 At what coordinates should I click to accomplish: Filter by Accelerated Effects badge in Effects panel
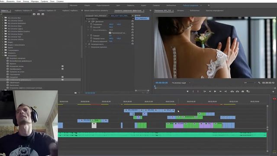(34, 14)
